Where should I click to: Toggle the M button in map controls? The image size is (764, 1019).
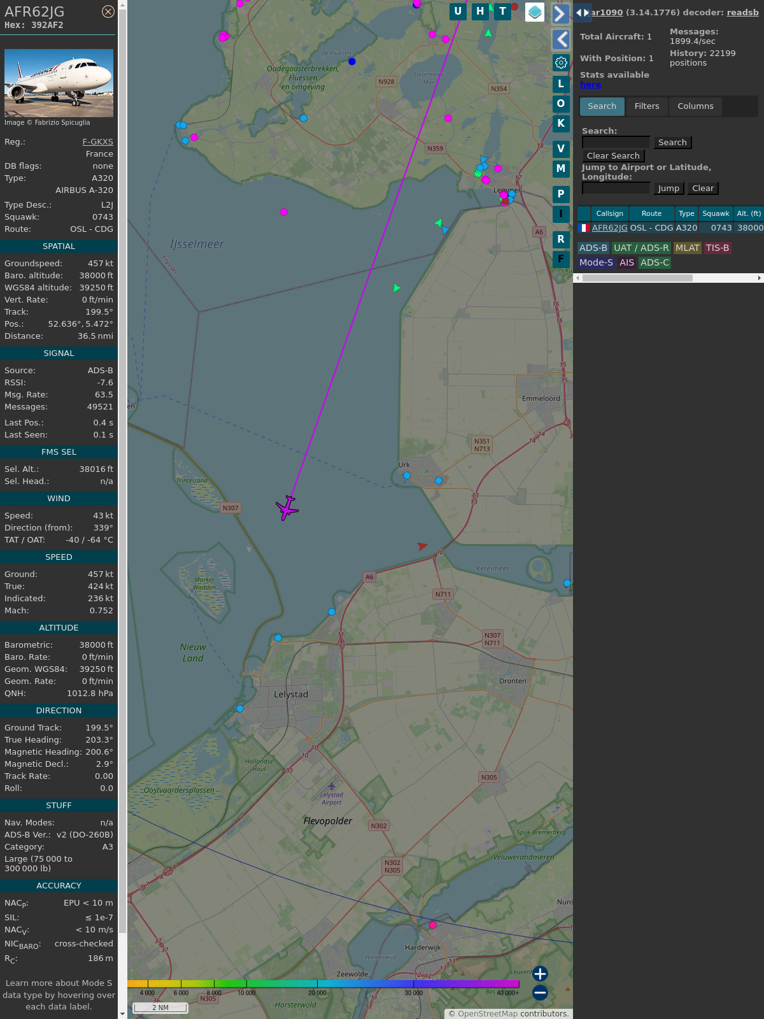click(x=561, y=169)
